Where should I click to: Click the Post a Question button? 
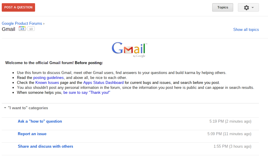[18, 7]
